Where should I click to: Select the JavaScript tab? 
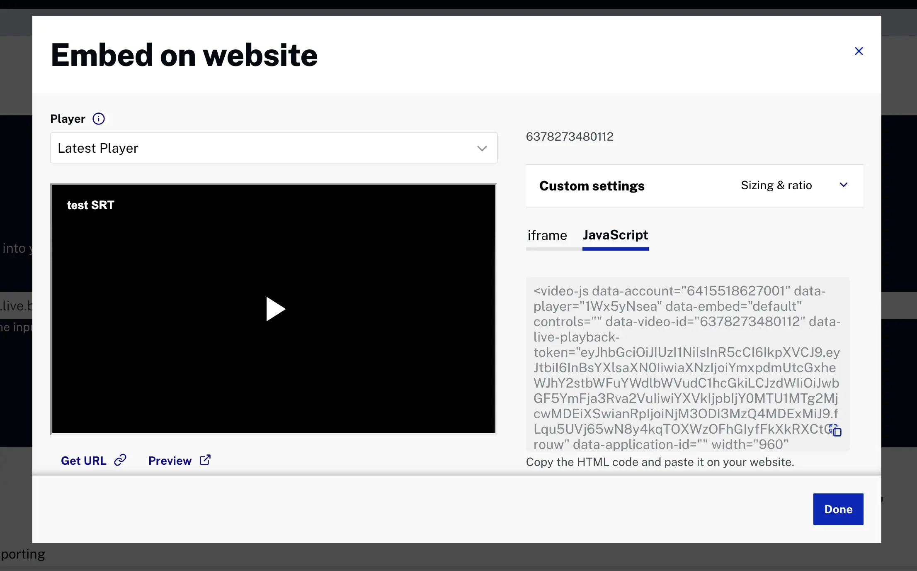615,235
